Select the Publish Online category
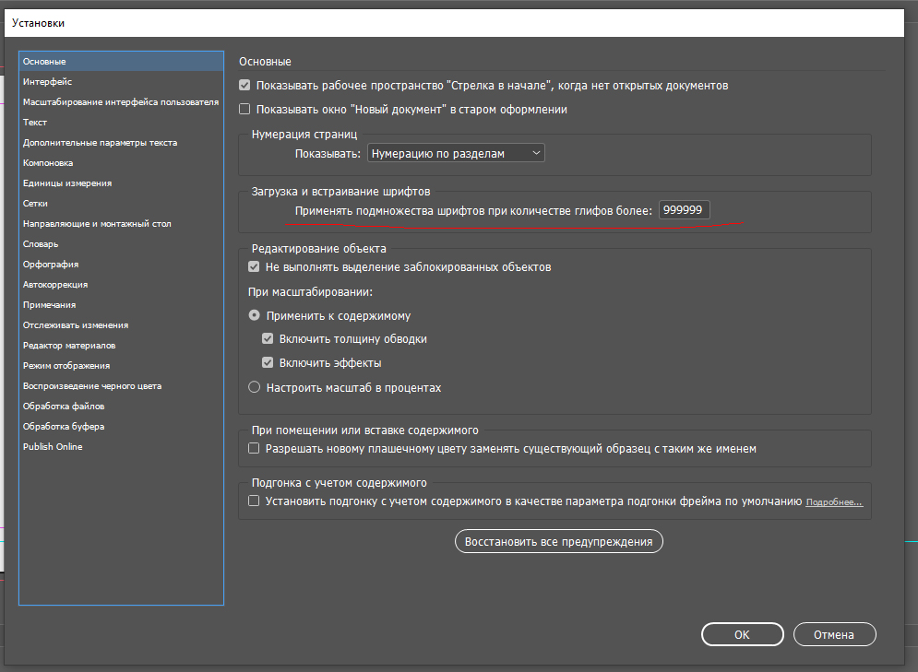This screenshot has width=918, height=672. coord(121,447)
